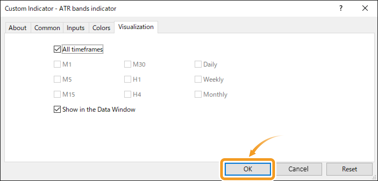
Task: Uncheck Show in the Data Window
Action: [x=57, y=109]
